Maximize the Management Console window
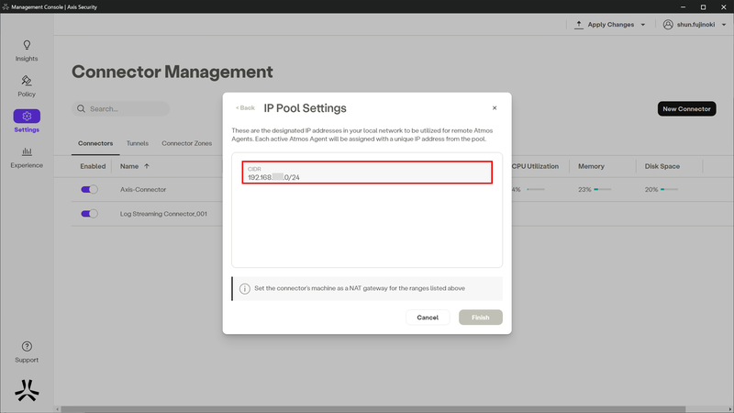 coord(703,6)
